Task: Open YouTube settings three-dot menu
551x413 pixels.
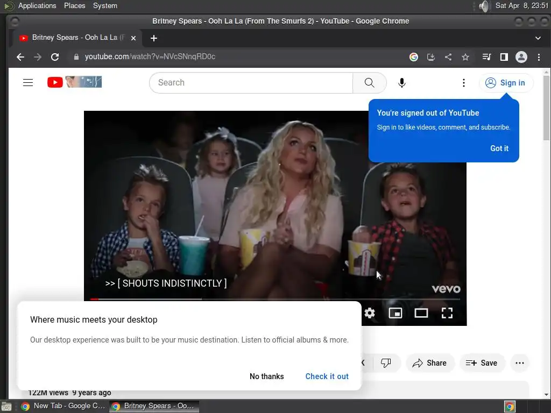Action: 463,83
